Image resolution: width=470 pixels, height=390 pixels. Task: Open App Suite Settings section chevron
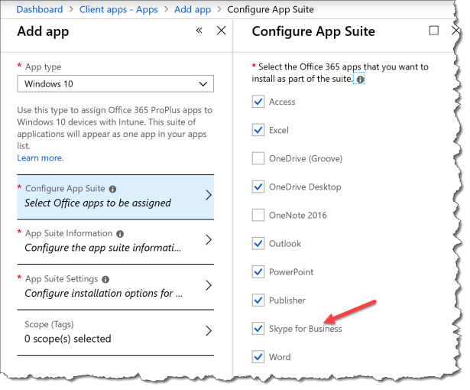point(209,285)
